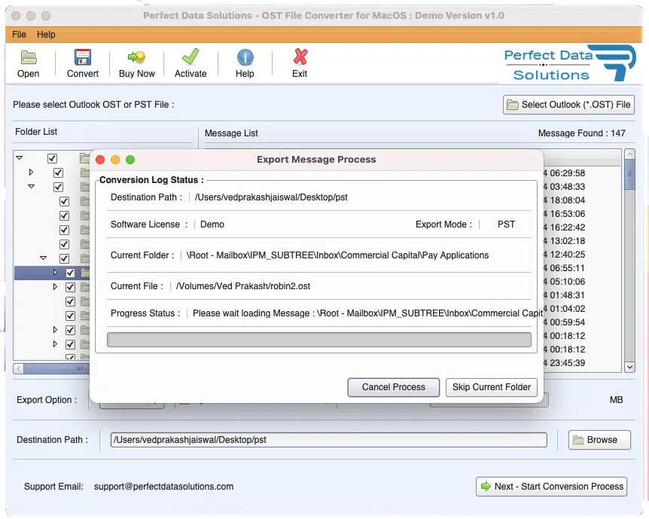Click the "Demo" software license value

point(212,224)
